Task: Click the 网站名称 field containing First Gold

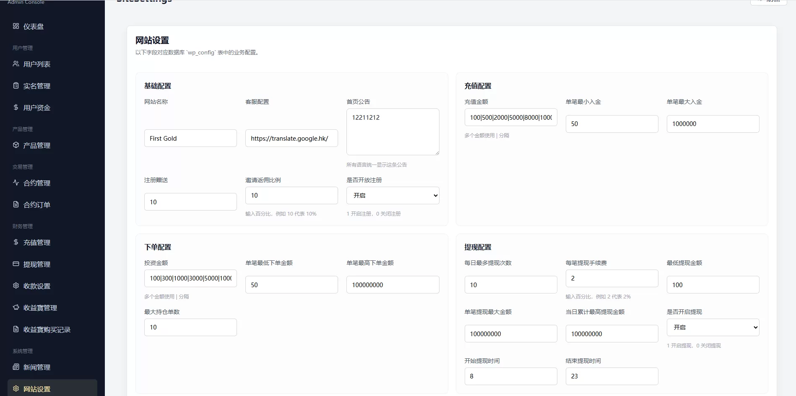Action: tap(190, 138)
